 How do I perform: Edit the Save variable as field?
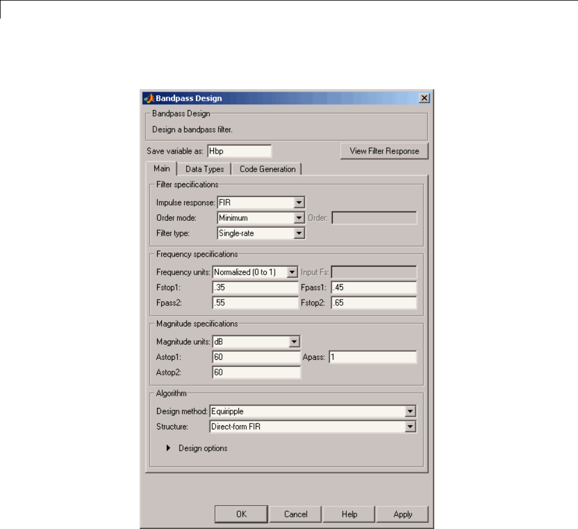pyautogui.click(x=239, y=151)
